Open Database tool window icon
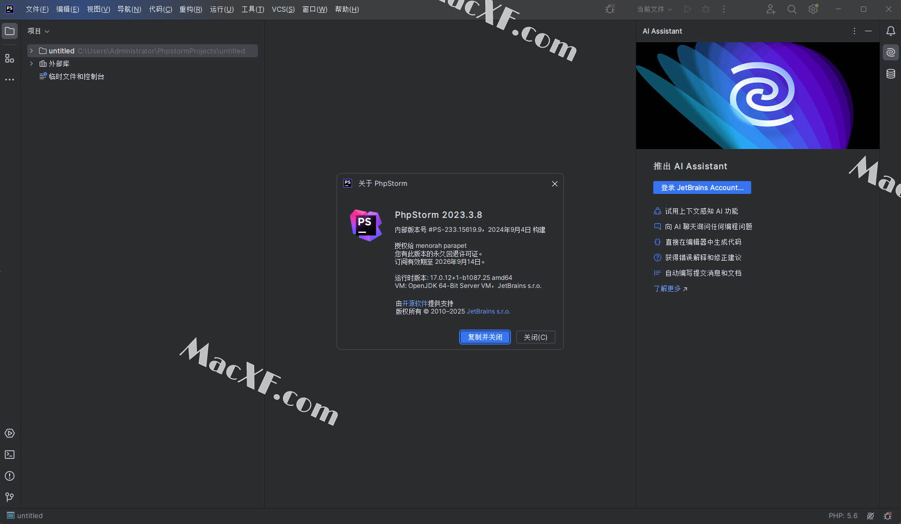 891,74
